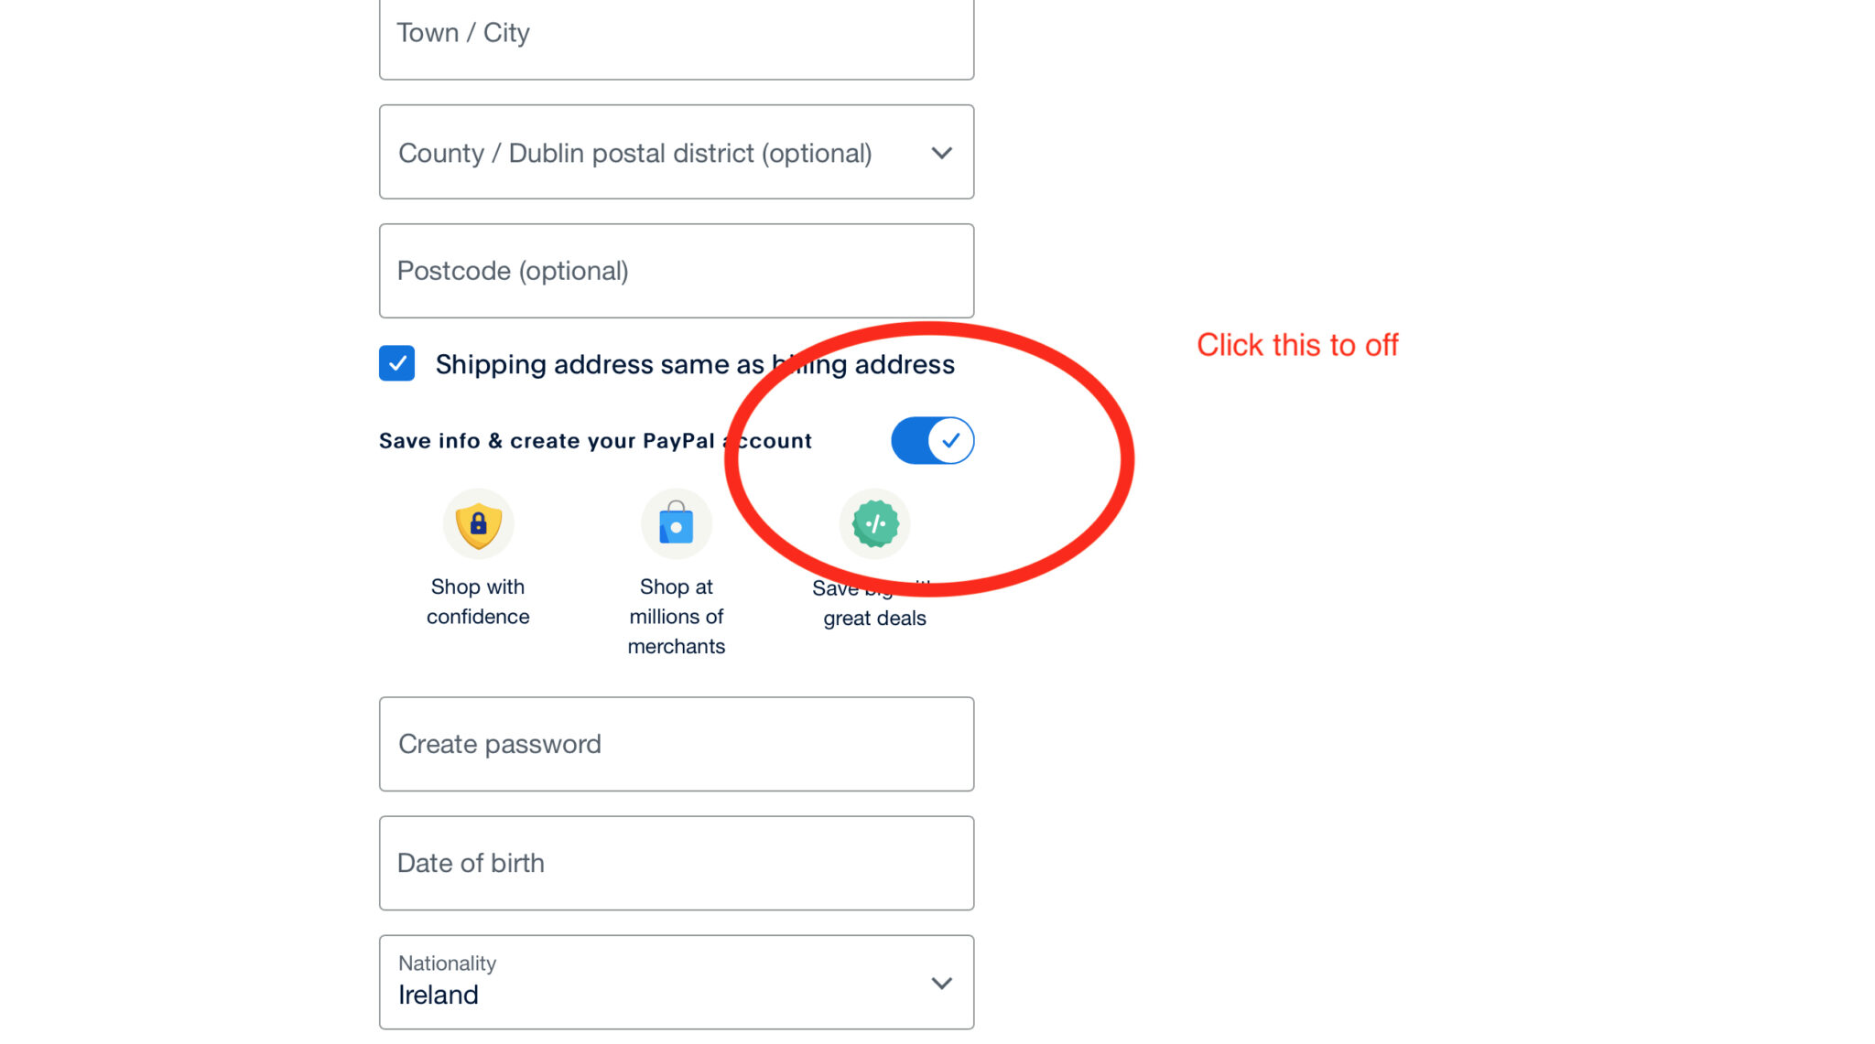1875x1044 pixels.
Task: Click the great deals caption text
Action: [x=874, y=619]
